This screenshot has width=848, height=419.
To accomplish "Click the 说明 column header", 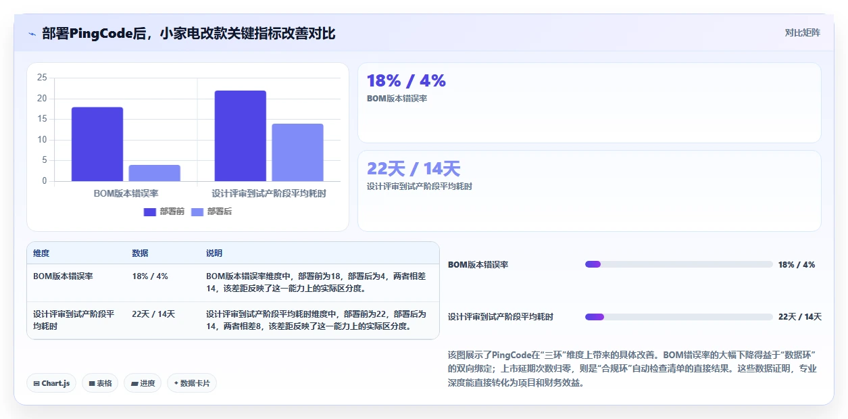I will click(214, 253).
